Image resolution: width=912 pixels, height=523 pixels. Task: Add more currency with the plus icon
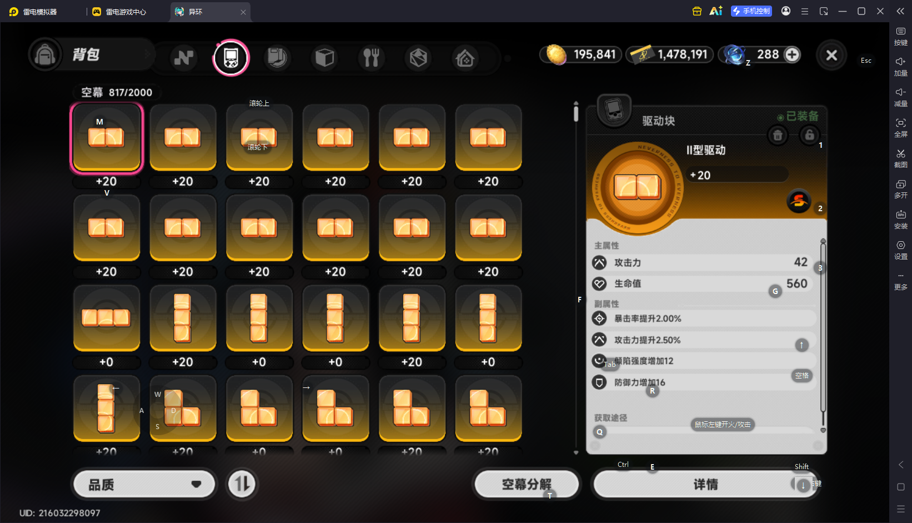point(793,54)
